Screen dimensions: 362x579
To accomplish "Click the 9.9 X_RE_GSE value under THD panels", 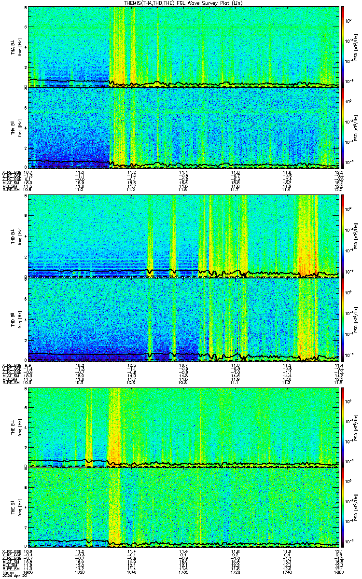I will [28, 364].
